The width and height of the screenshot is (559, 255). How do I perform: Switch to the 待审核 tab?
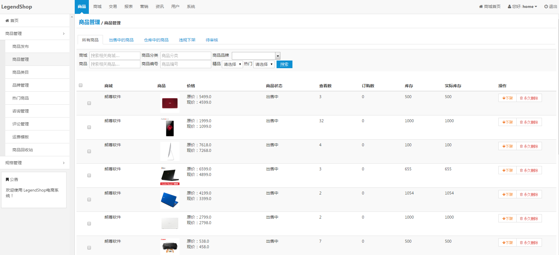pos(212,40)
